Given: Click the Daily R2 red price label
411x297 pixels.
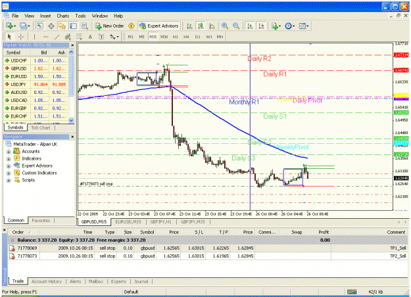Looking at the screenshot, I should click(401, 55).
